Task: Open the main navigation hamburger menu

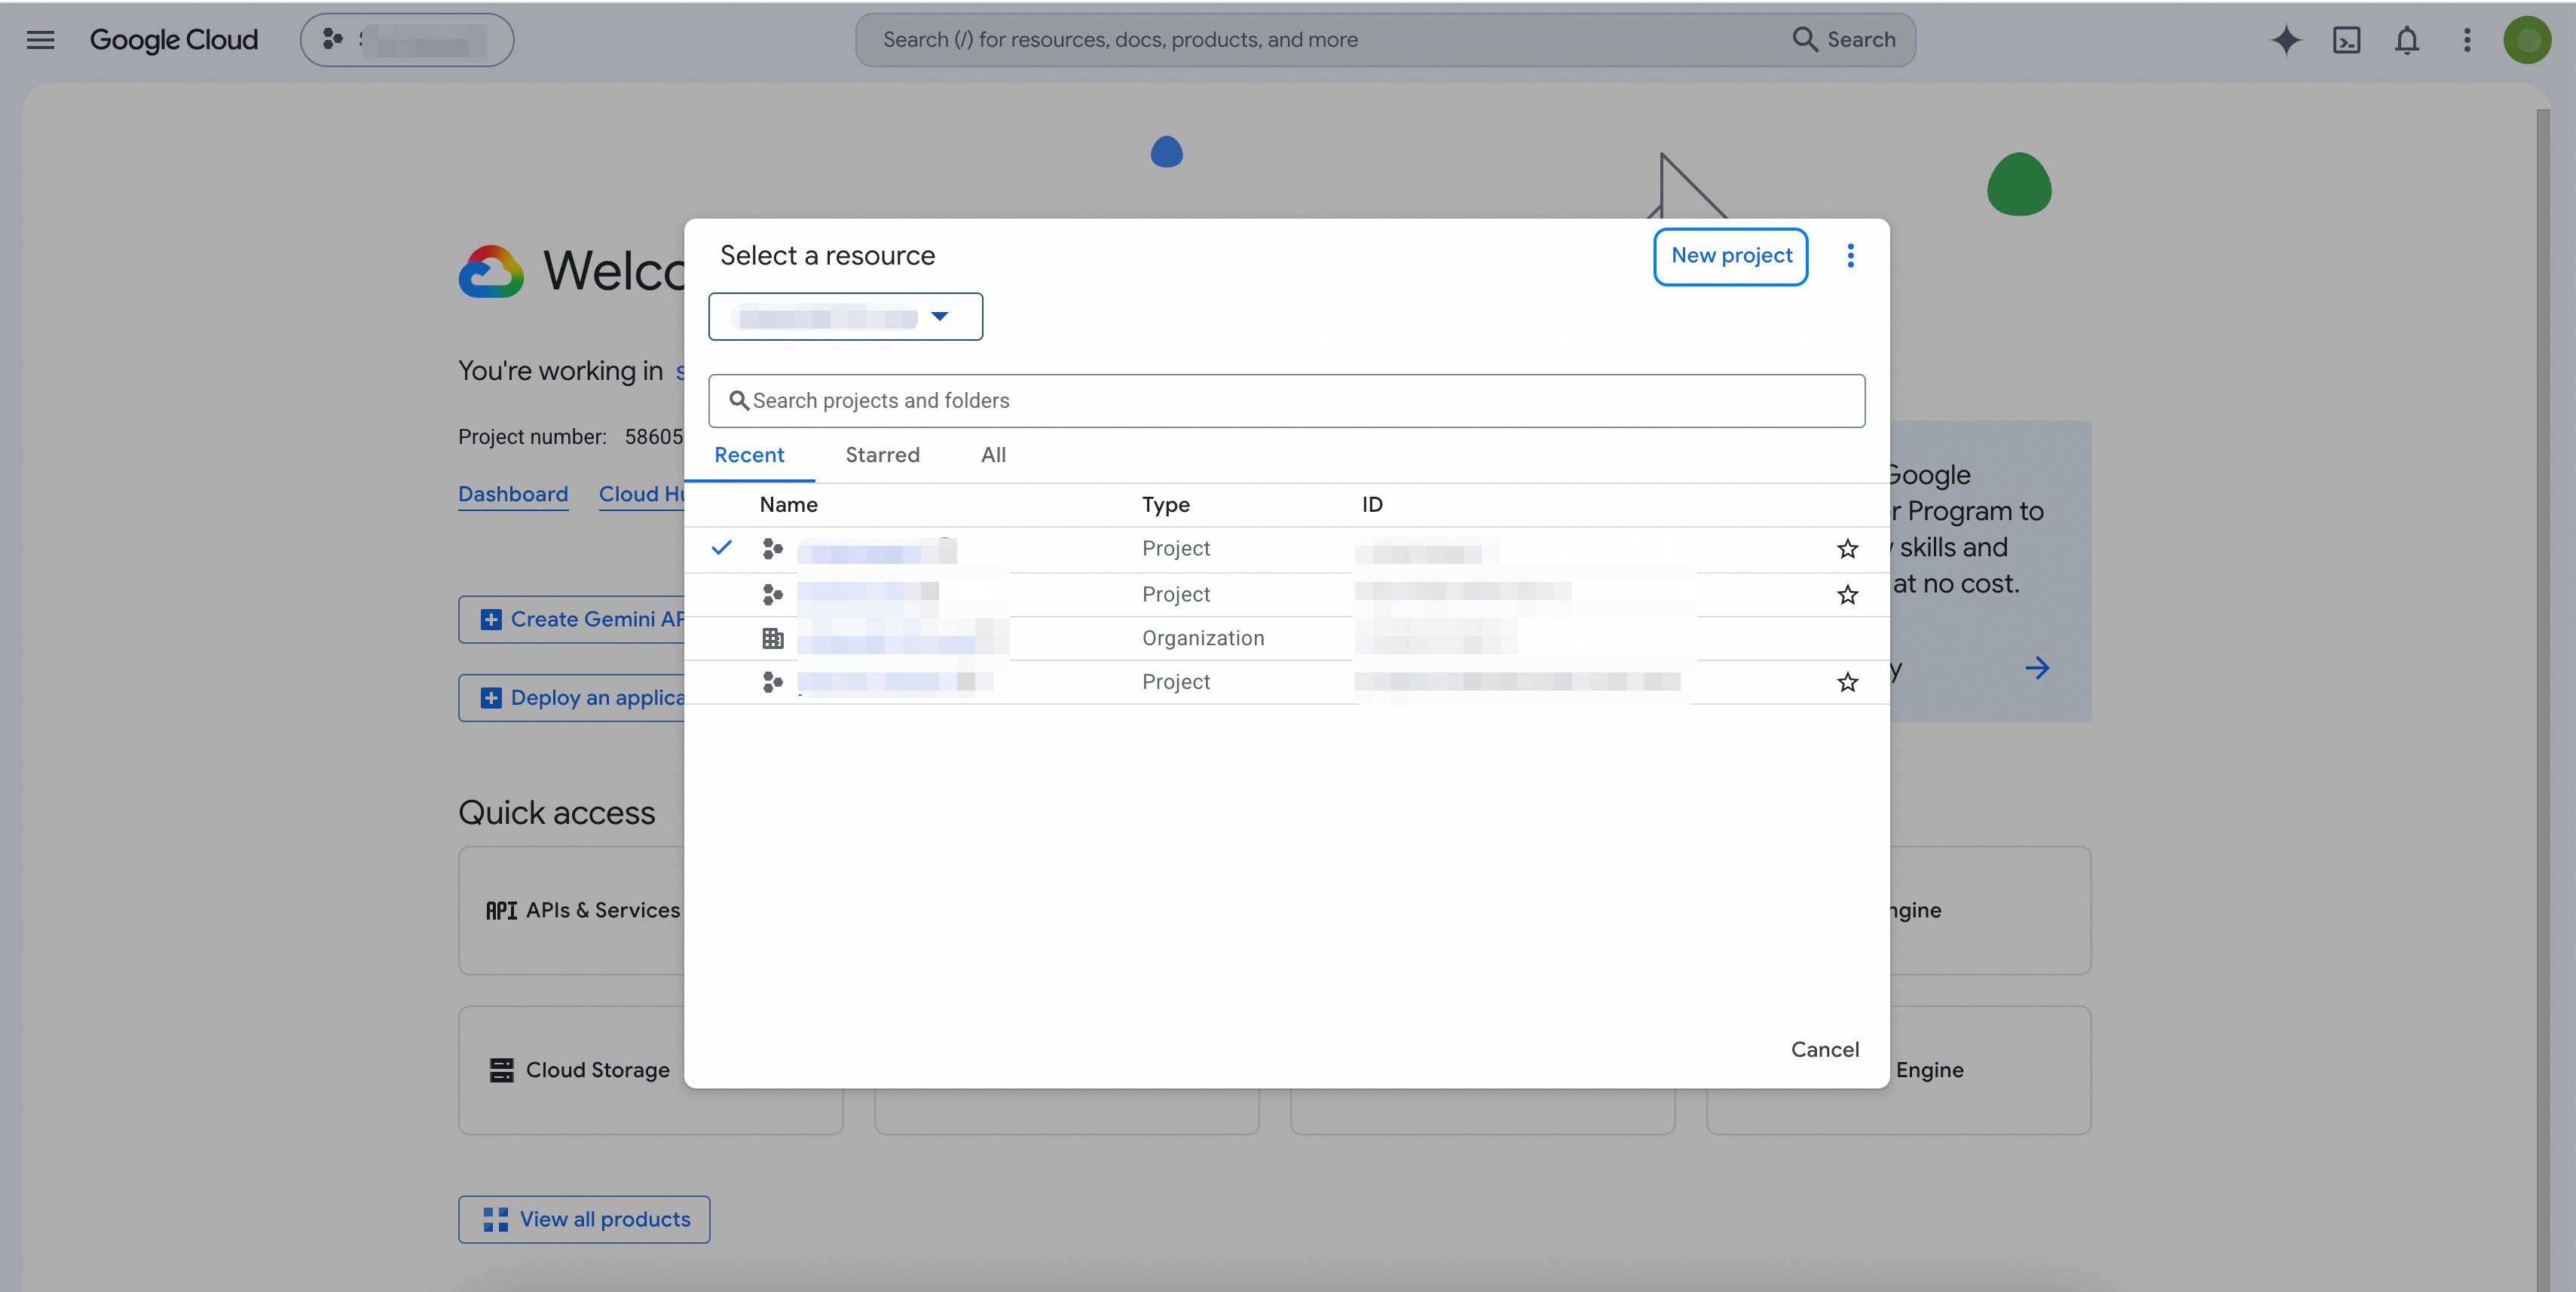Action: pyautogui.click(x=40, y=40)
